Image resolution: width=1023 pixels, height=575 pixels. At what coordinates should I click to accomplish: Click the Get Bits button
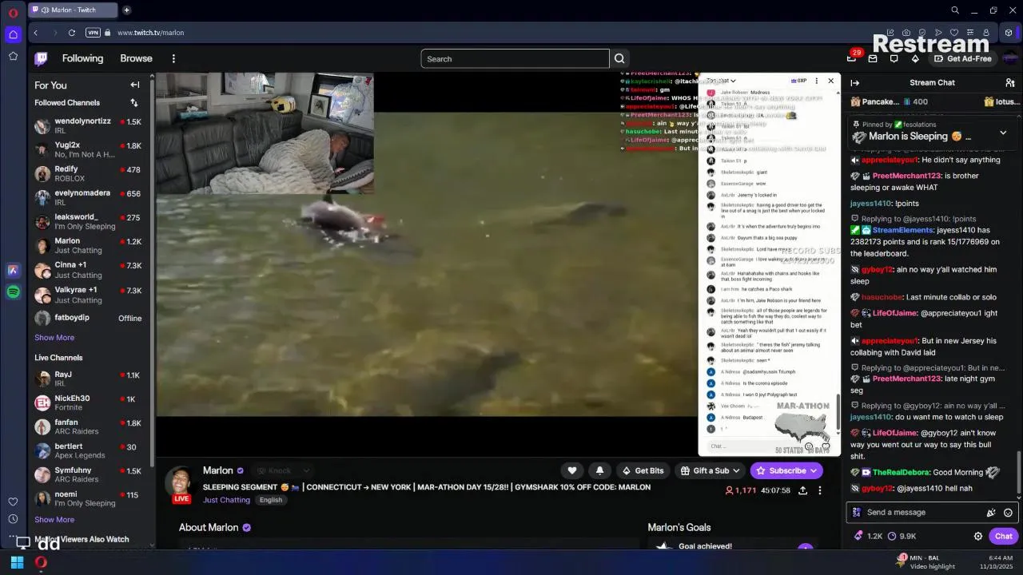tap(643, 470)
